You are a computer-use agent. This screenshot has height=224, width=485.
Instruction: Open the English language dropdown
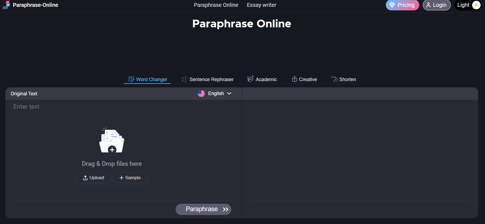[x=215, y=93]
